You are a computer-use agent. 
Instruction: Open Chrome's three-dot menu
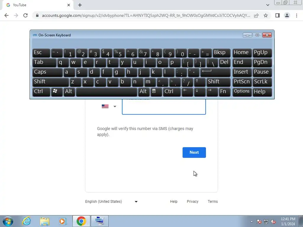click(x=296, y=15)
